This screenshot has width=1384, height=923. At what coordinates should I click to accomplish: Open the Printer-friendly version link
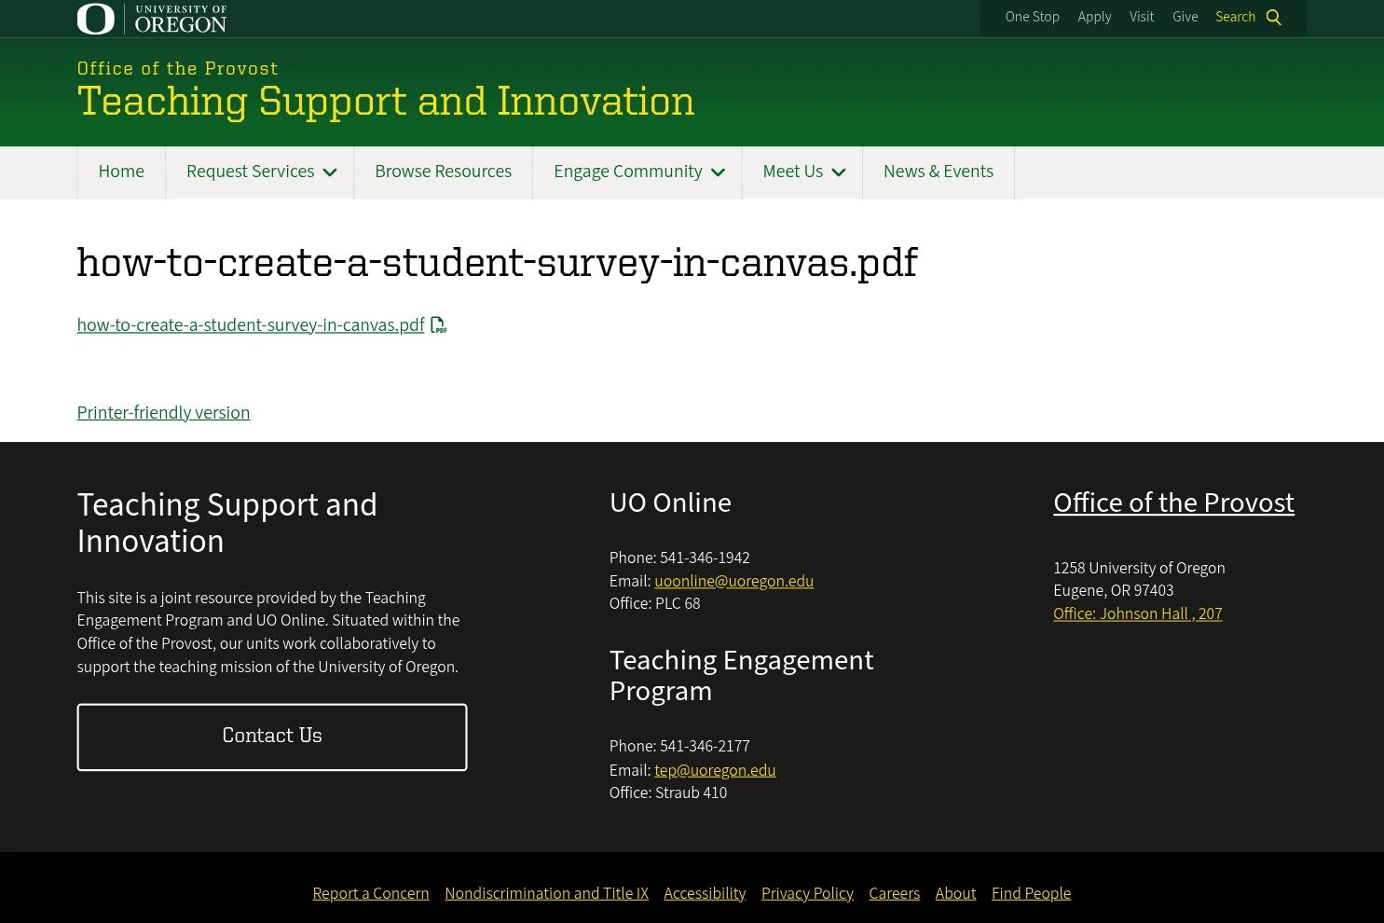(163, 413)
